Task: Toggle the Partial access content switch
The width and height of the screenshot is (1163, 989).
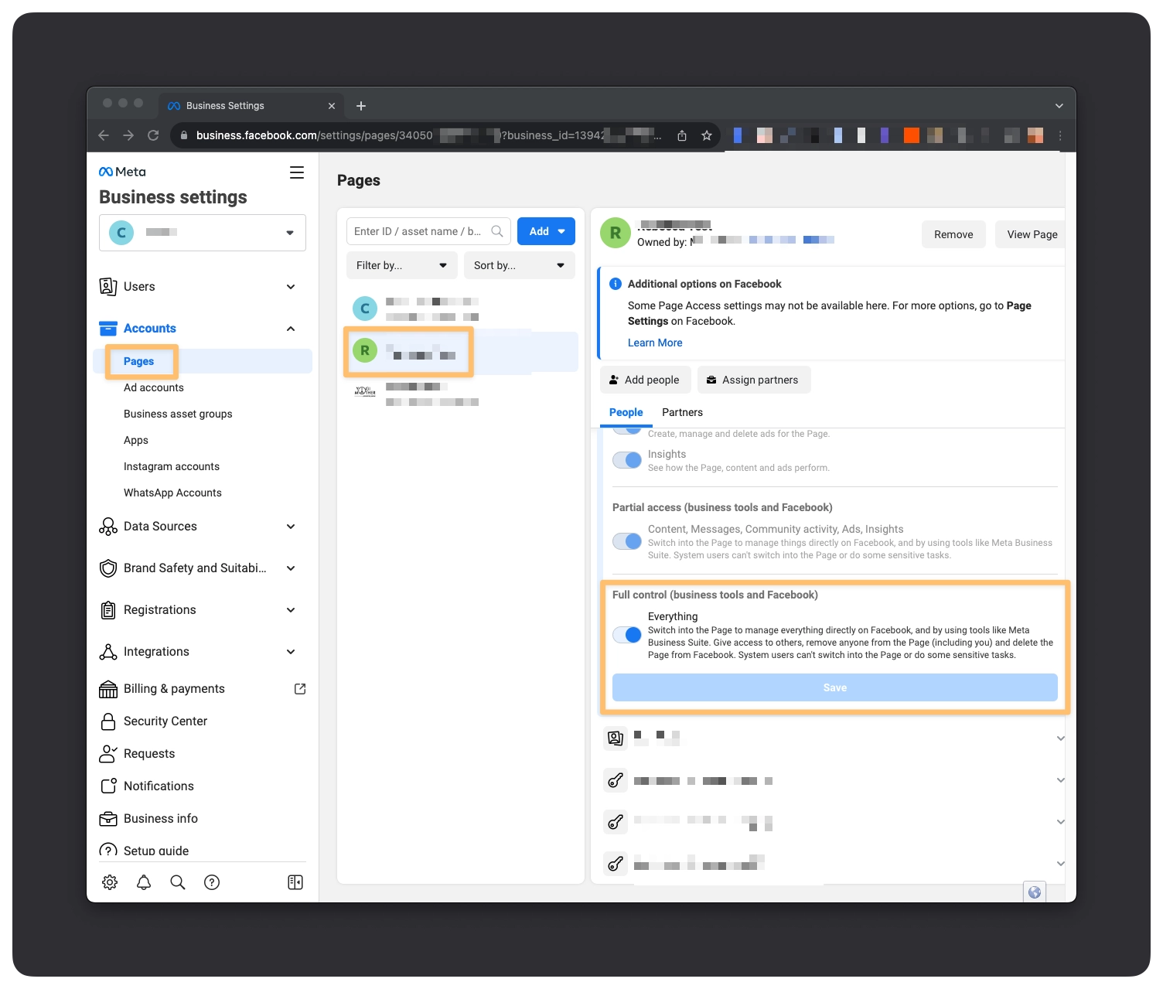Action: pos(627,541)
